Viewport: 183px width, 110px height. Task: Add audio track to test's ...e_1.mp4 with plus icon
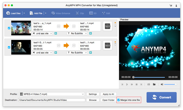56,33
